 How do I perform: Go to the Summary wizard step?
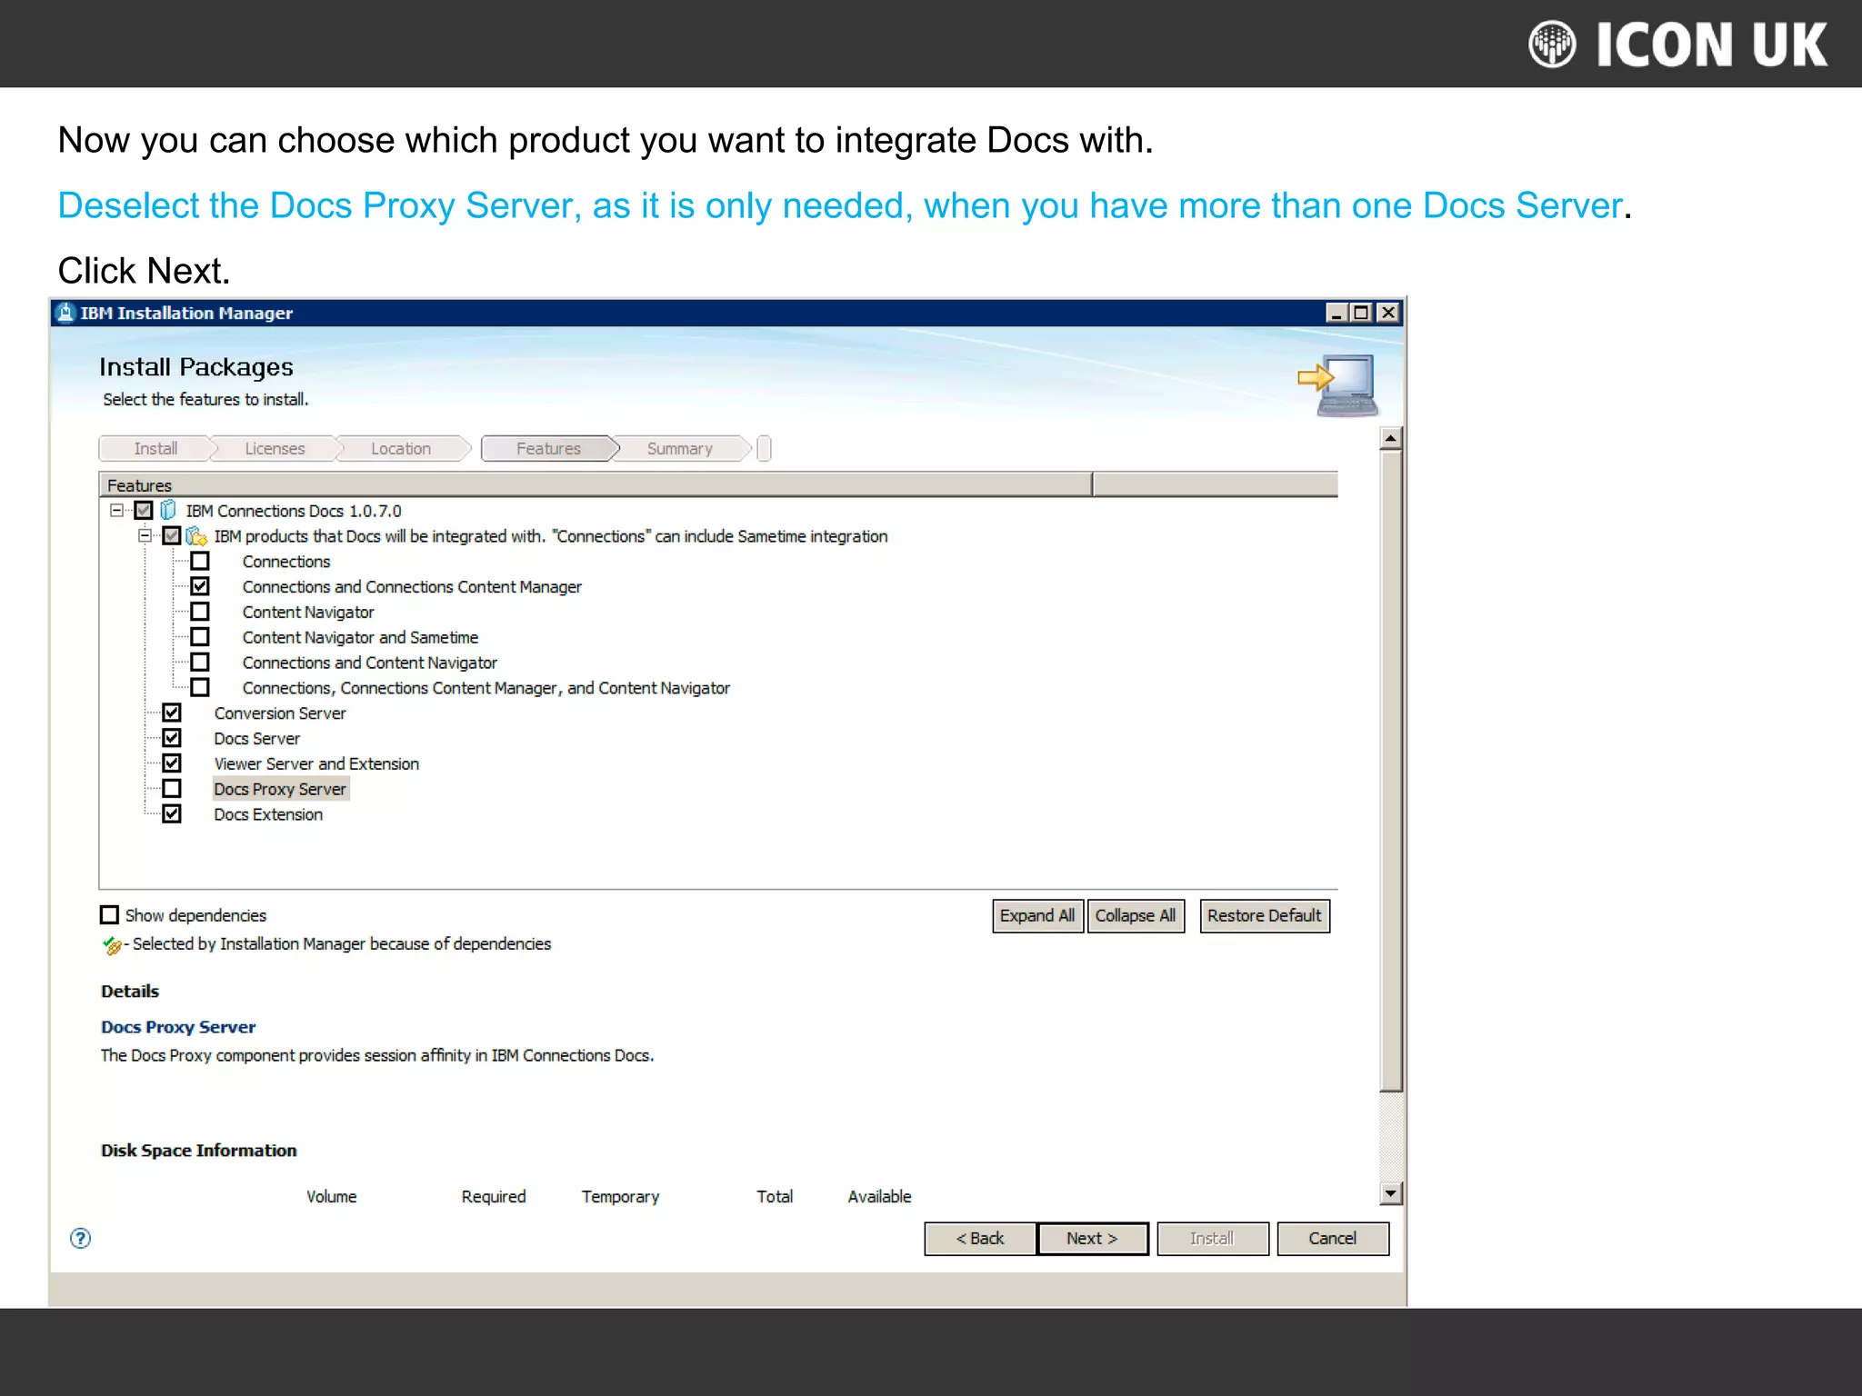coord(680,448)
